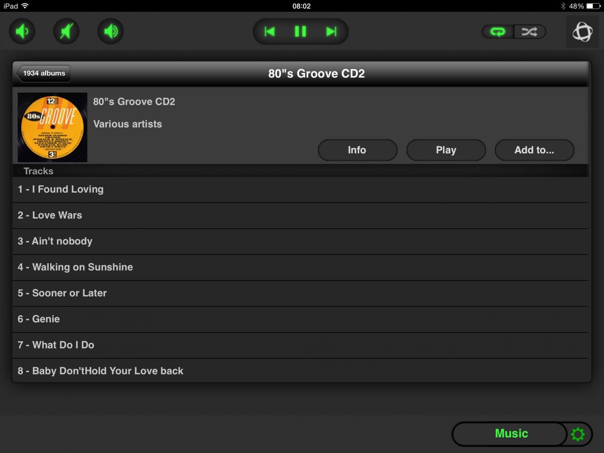Skip to the previous track
The image size is (604, 453).
270,32
